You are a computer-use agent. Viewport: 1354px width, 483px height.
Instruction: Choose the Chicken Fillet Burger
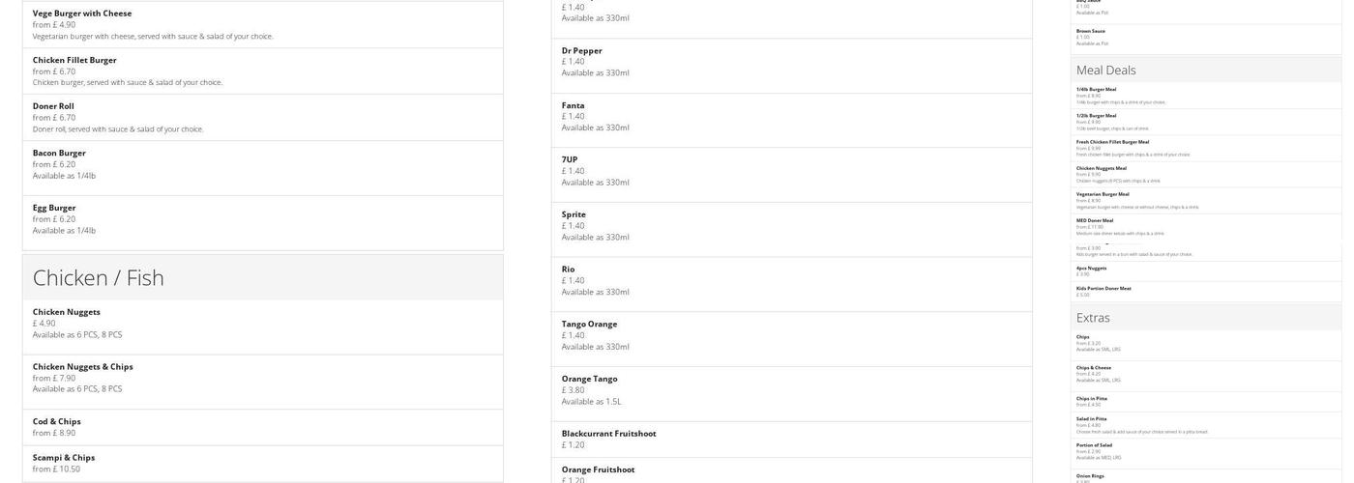coord(74,60)
